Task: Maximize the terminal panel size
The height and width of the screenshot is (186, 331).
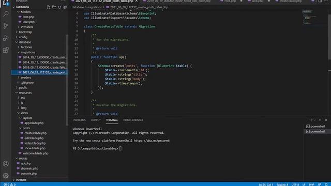Action: (320, 120)
